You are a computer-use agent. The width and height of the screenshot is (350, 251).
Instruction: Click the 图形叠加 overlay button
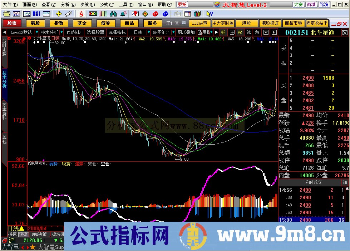point(186,32)
